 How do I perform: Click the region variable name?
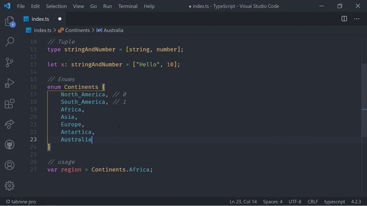[x=71, y=169]
